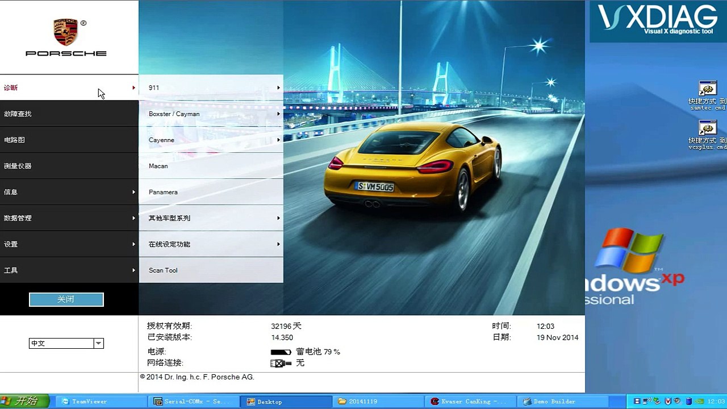
Task: Open the 设置 settings menu item
Action: tap(69, 244)
